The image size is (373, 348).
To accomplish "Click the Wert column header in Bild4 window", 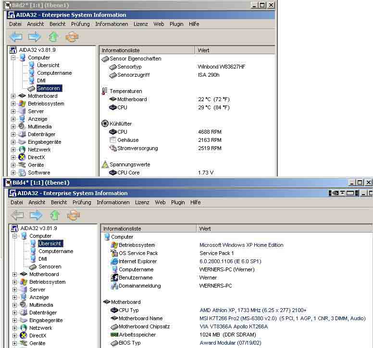I will click(285, 229).
